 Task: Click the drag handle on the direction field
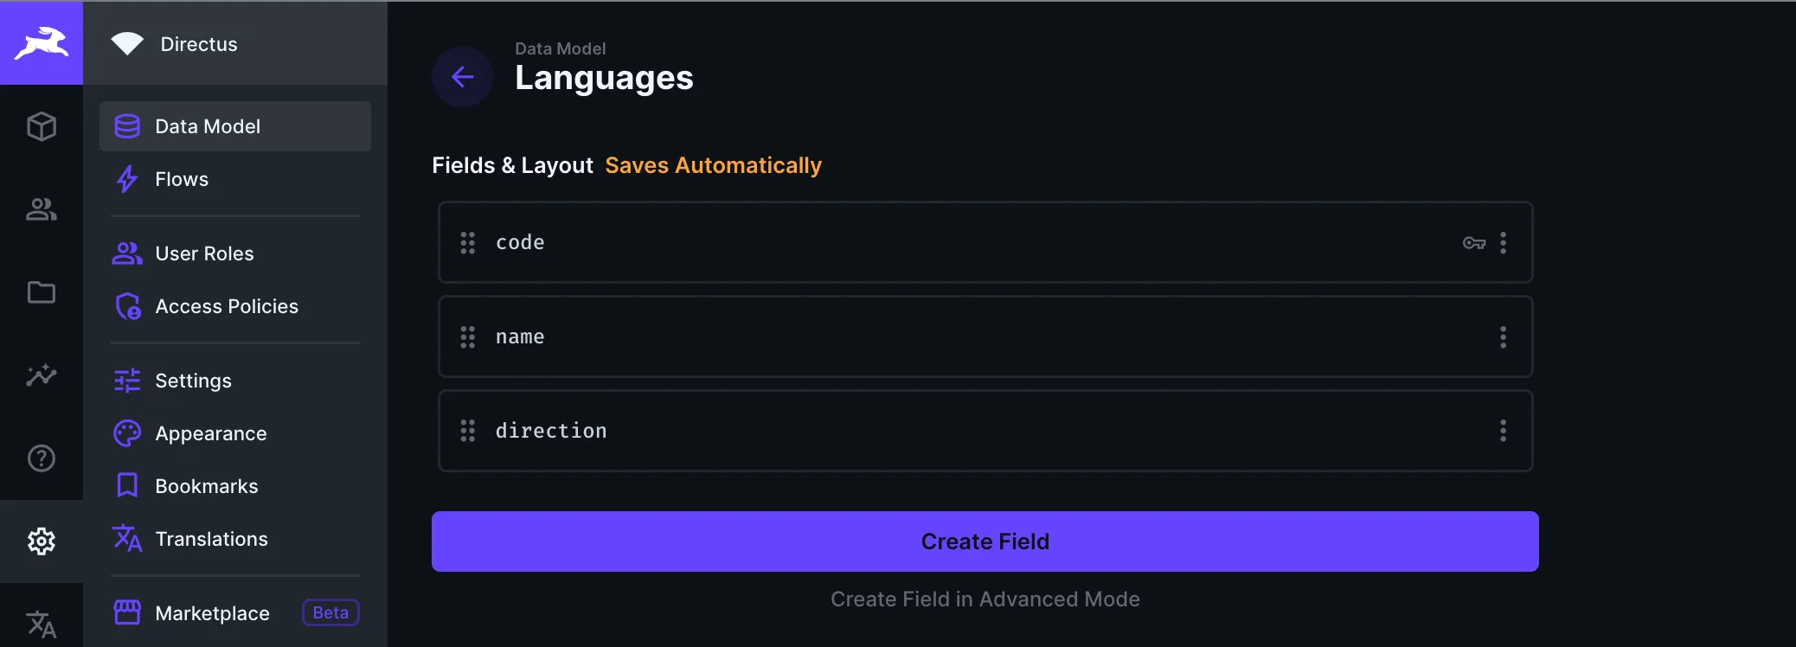click(x=468, y=431)
